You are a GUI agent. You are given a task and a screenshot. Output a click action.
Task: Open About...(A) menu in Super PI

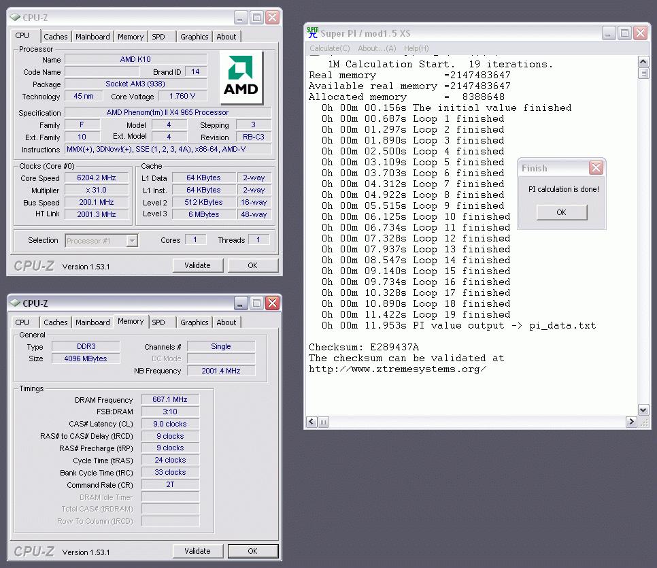click(377, 48)
